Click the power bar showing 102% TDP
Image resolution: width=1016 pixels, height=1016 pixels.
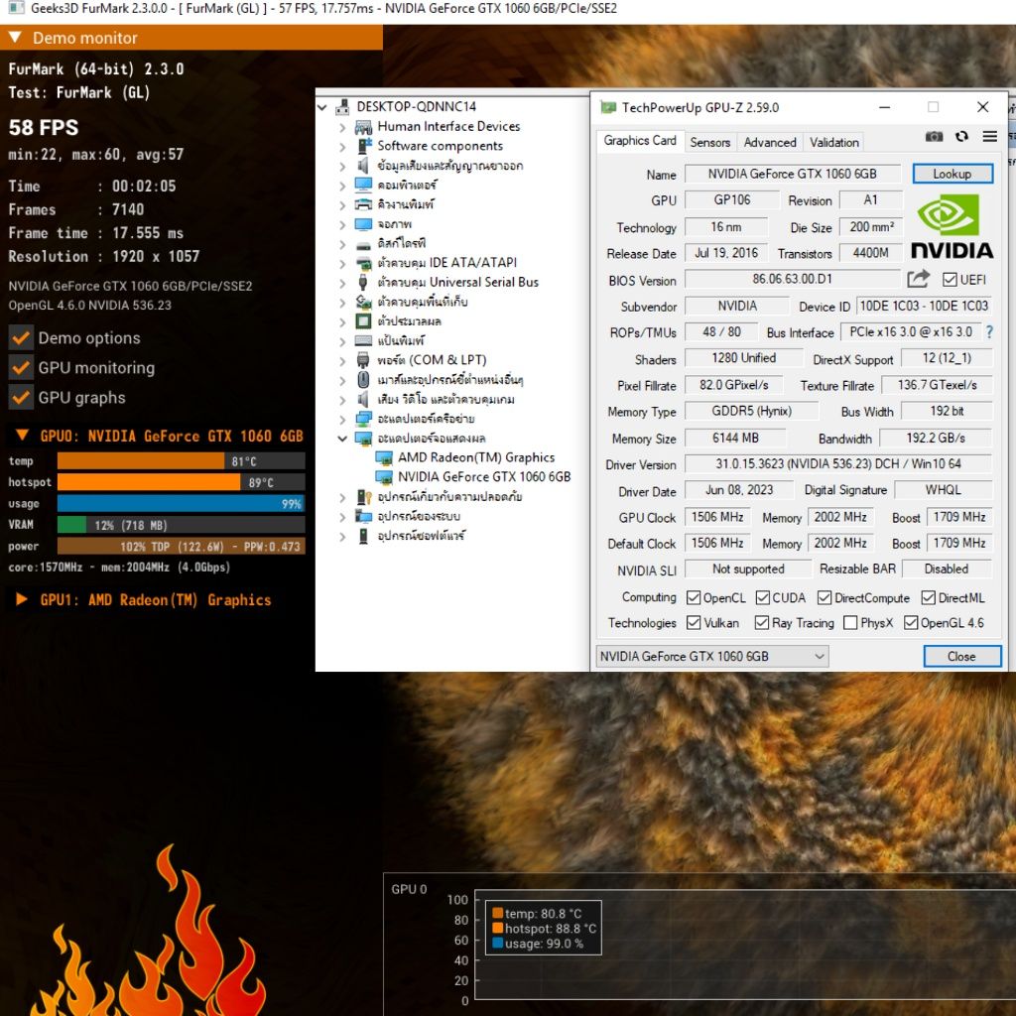(181, 547)
